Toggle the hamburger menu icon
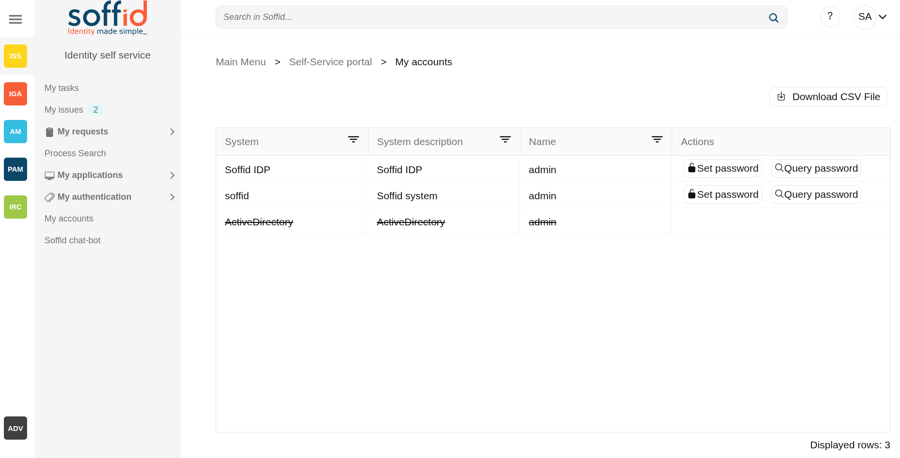 coord(15,19)
